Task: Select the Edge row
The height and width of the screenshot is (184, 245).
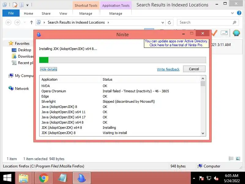Action: click(120, 96)
